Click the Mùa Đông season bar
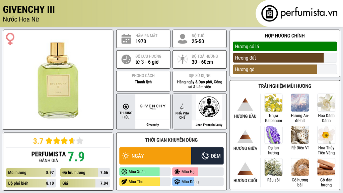This screenshot has width=343, height=193. click(198, 182)
